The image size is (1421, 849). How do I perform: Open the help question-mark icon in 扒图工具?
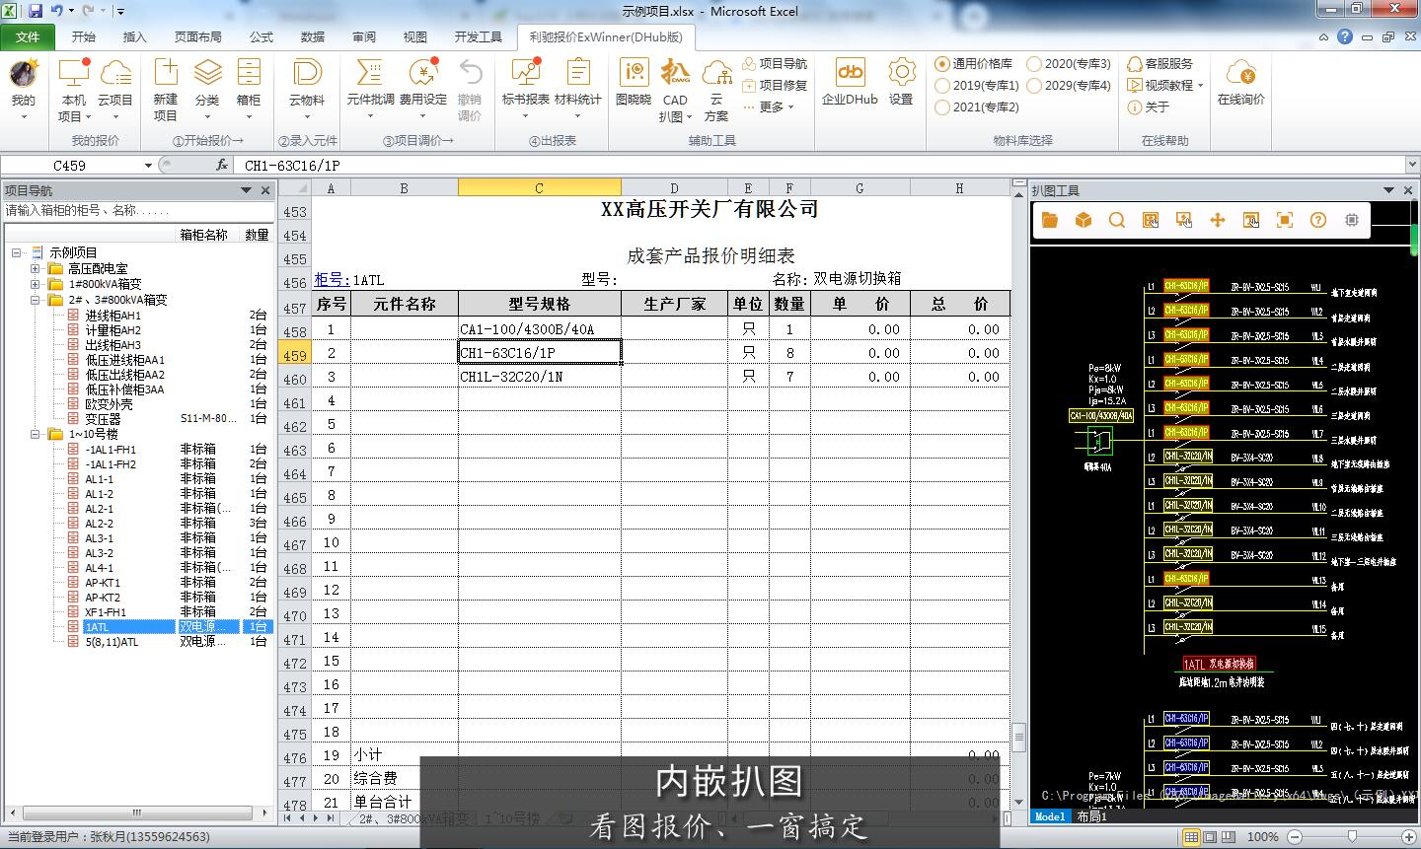click(1318, 220)
